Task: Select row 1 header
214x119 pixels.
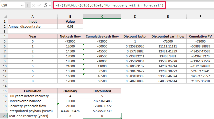Action: tap(4, 21)
